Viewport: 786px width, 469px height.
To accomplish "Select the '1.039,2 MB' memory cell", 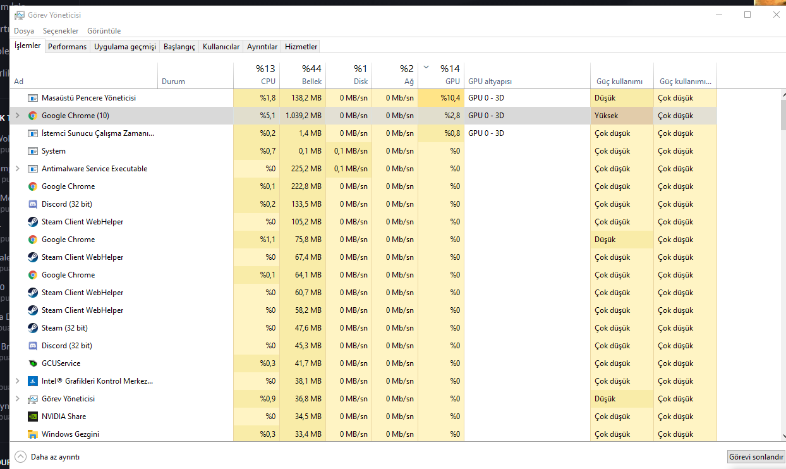I will [303, 116].
